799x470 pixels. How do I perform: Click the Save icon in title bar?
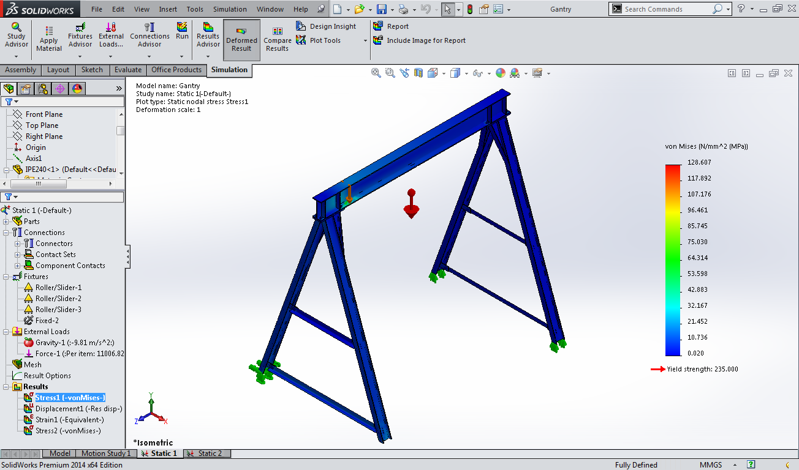pos(381,9)
